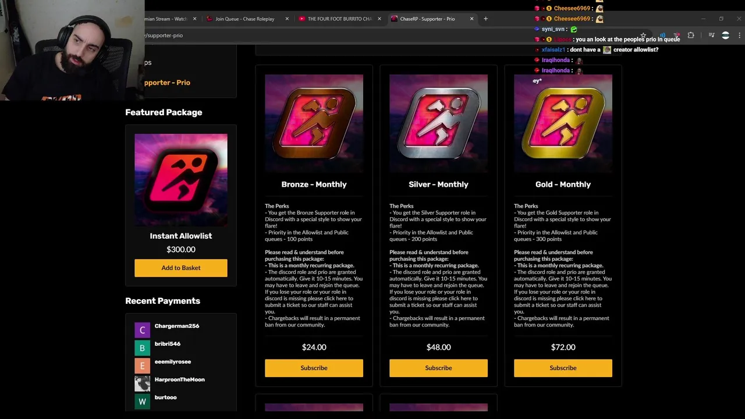Click Chargerman256 avatar in Recent Payments
The width and height of the screenshot is (745, 419).
[142, 330]
